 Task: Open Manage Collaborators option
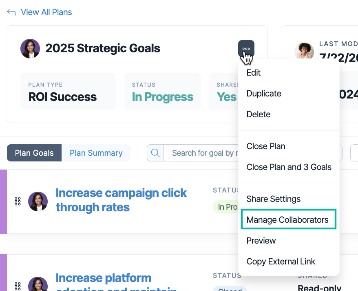tap(289, 219)
